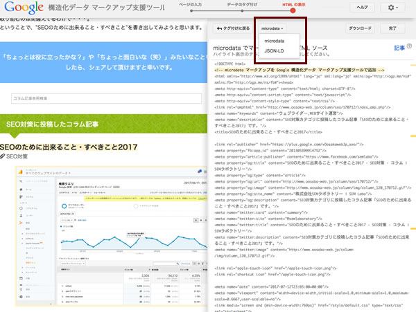Focus the コラム記事専用検索 search field
The width and height of the screenshot is (416, 312).
coord(106,98)
